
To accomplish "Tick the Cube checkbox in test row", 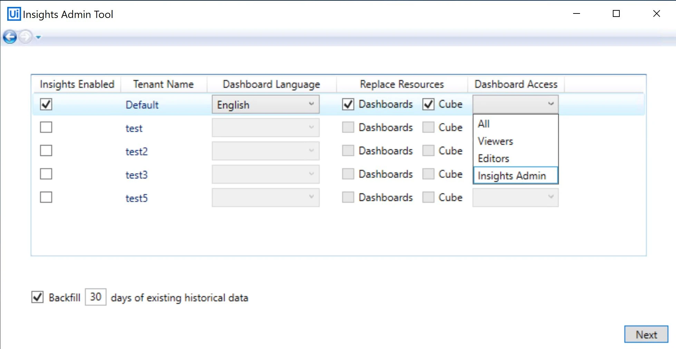I will tap(428, 127).
